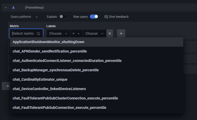
Task: Select chat_FaultTolerantPubSubClusterConnection_execute_percentile metric
Action: pyautogui.click(x=65, y=98)
